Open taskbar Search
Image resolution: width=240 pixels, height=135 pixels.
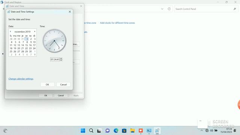click(91, 130)
